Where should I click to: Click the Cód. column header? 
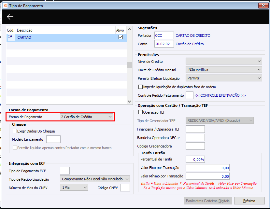tap(10, 30)
